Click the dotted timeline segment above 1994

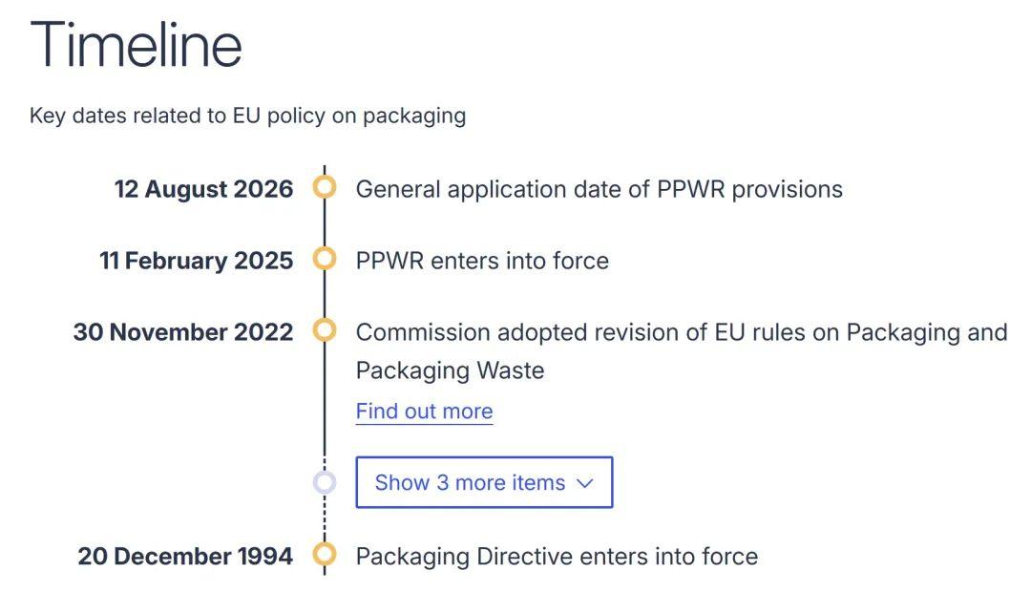(x=325, y=520)
